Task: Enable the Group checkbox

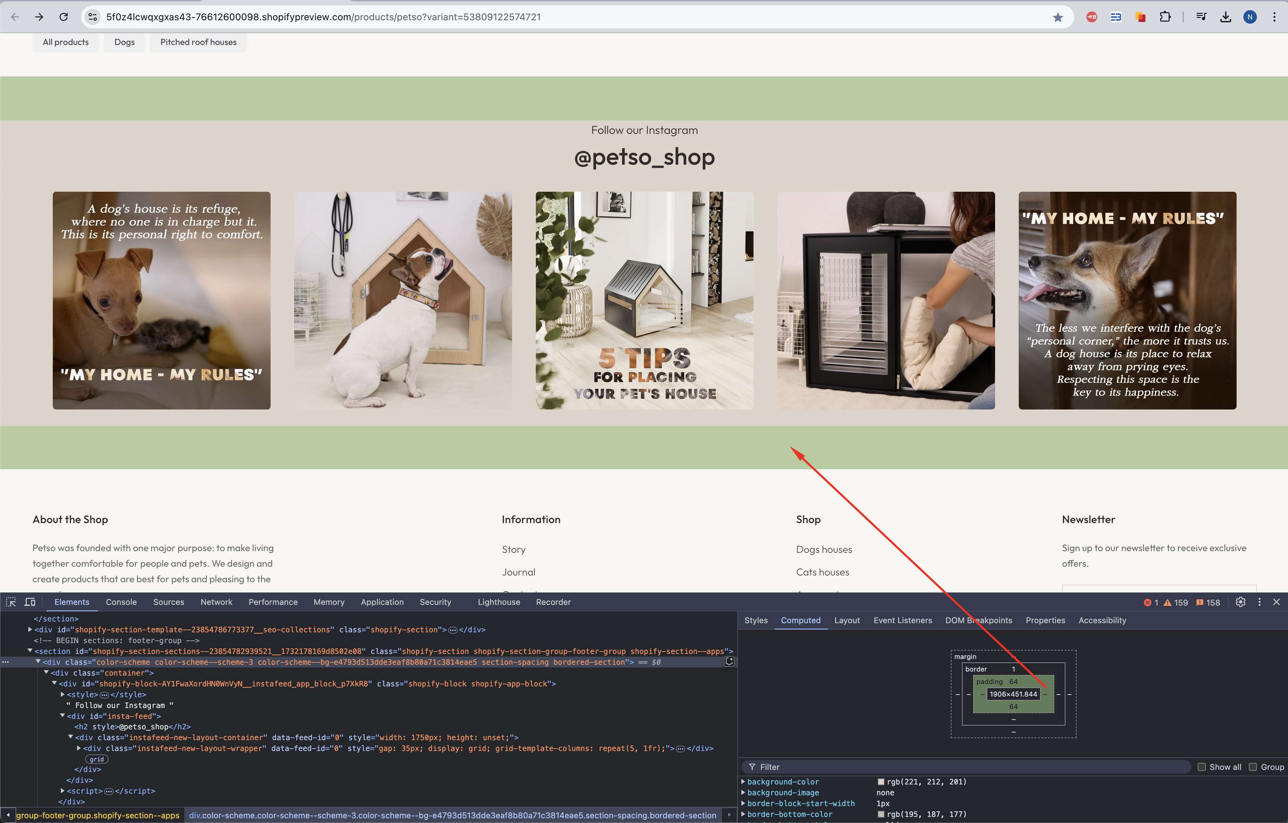Action: pos(1252,767)
